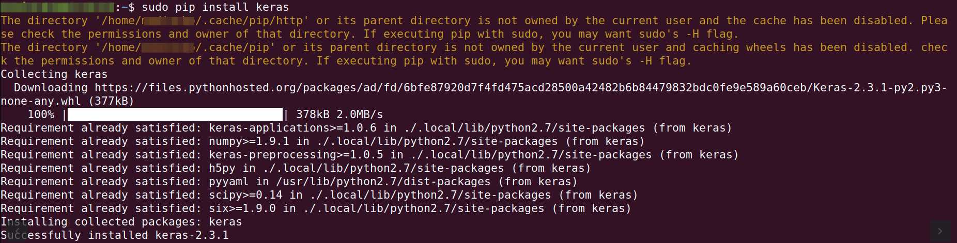Click the keras-applications>=1.0.6 requirement text
957x243 pixels.
[292, 128]
